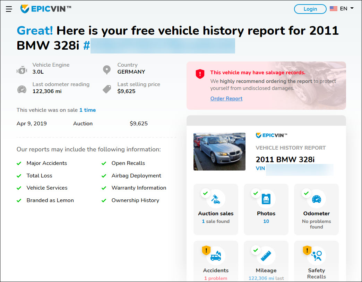Click the Auction sales card title
Image resolution: width=362 pixels, height=282 pixels.
[x=216, y=214]
